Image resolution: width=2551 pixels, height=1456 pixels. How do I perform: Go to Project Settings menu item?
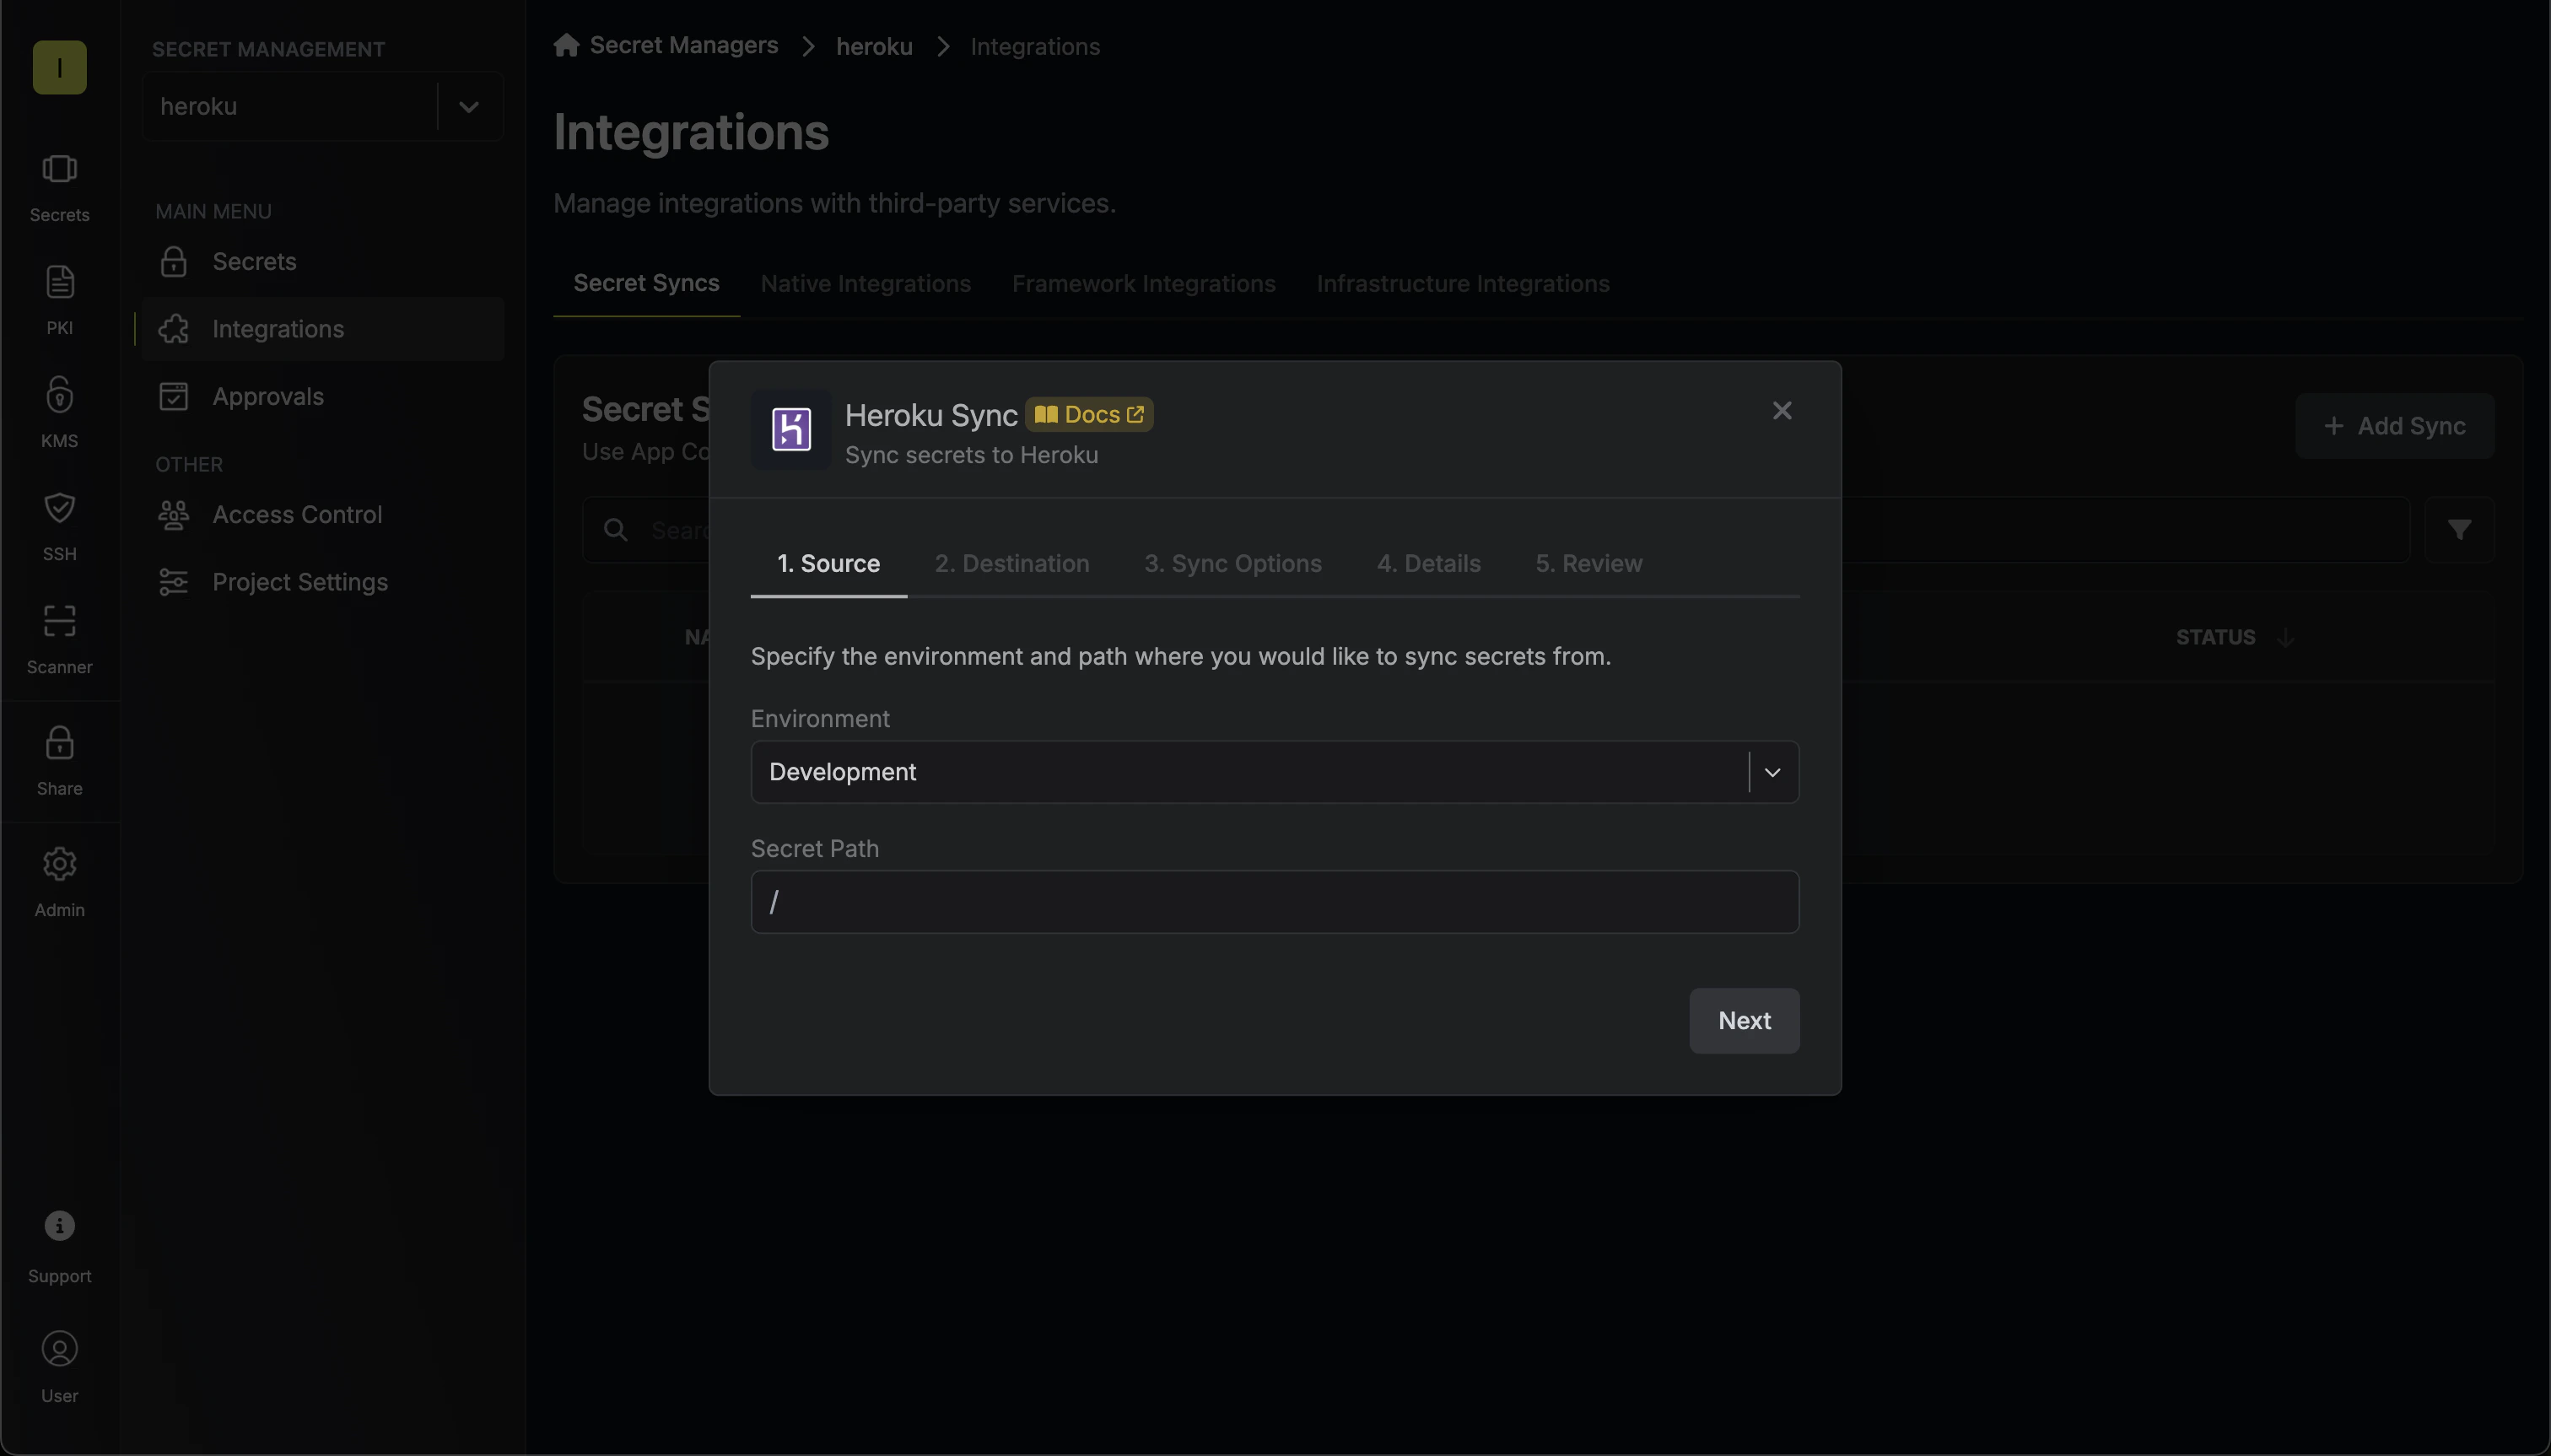[x=322, y=582]
